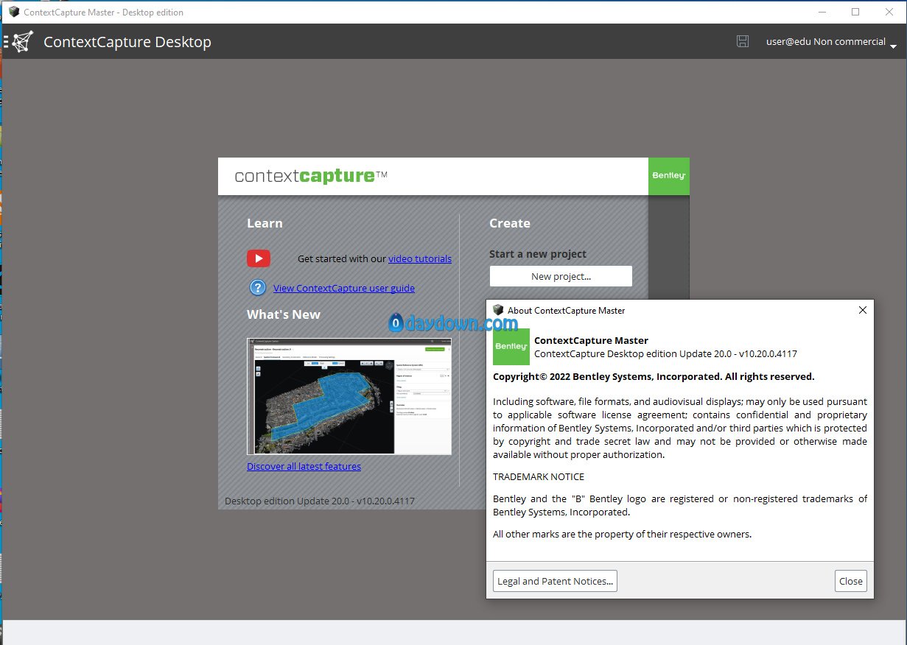Click the Close button in the About dialog
Viewport: 907px width, 645px height.
click(x=851, y=581)
